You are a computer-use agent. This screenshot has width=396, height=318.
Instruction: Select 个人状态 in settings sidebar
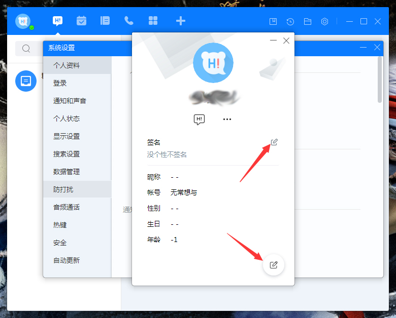(77, 118)
